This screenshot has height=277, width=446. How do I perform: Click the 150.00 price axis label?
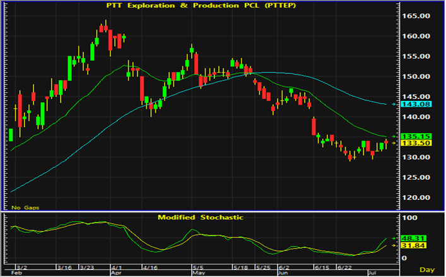tap(416, 76)
